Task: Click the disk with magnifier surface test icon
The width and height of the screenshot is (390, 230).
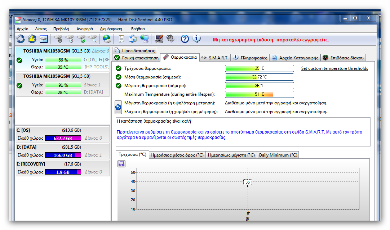Action: pos(93,39)
